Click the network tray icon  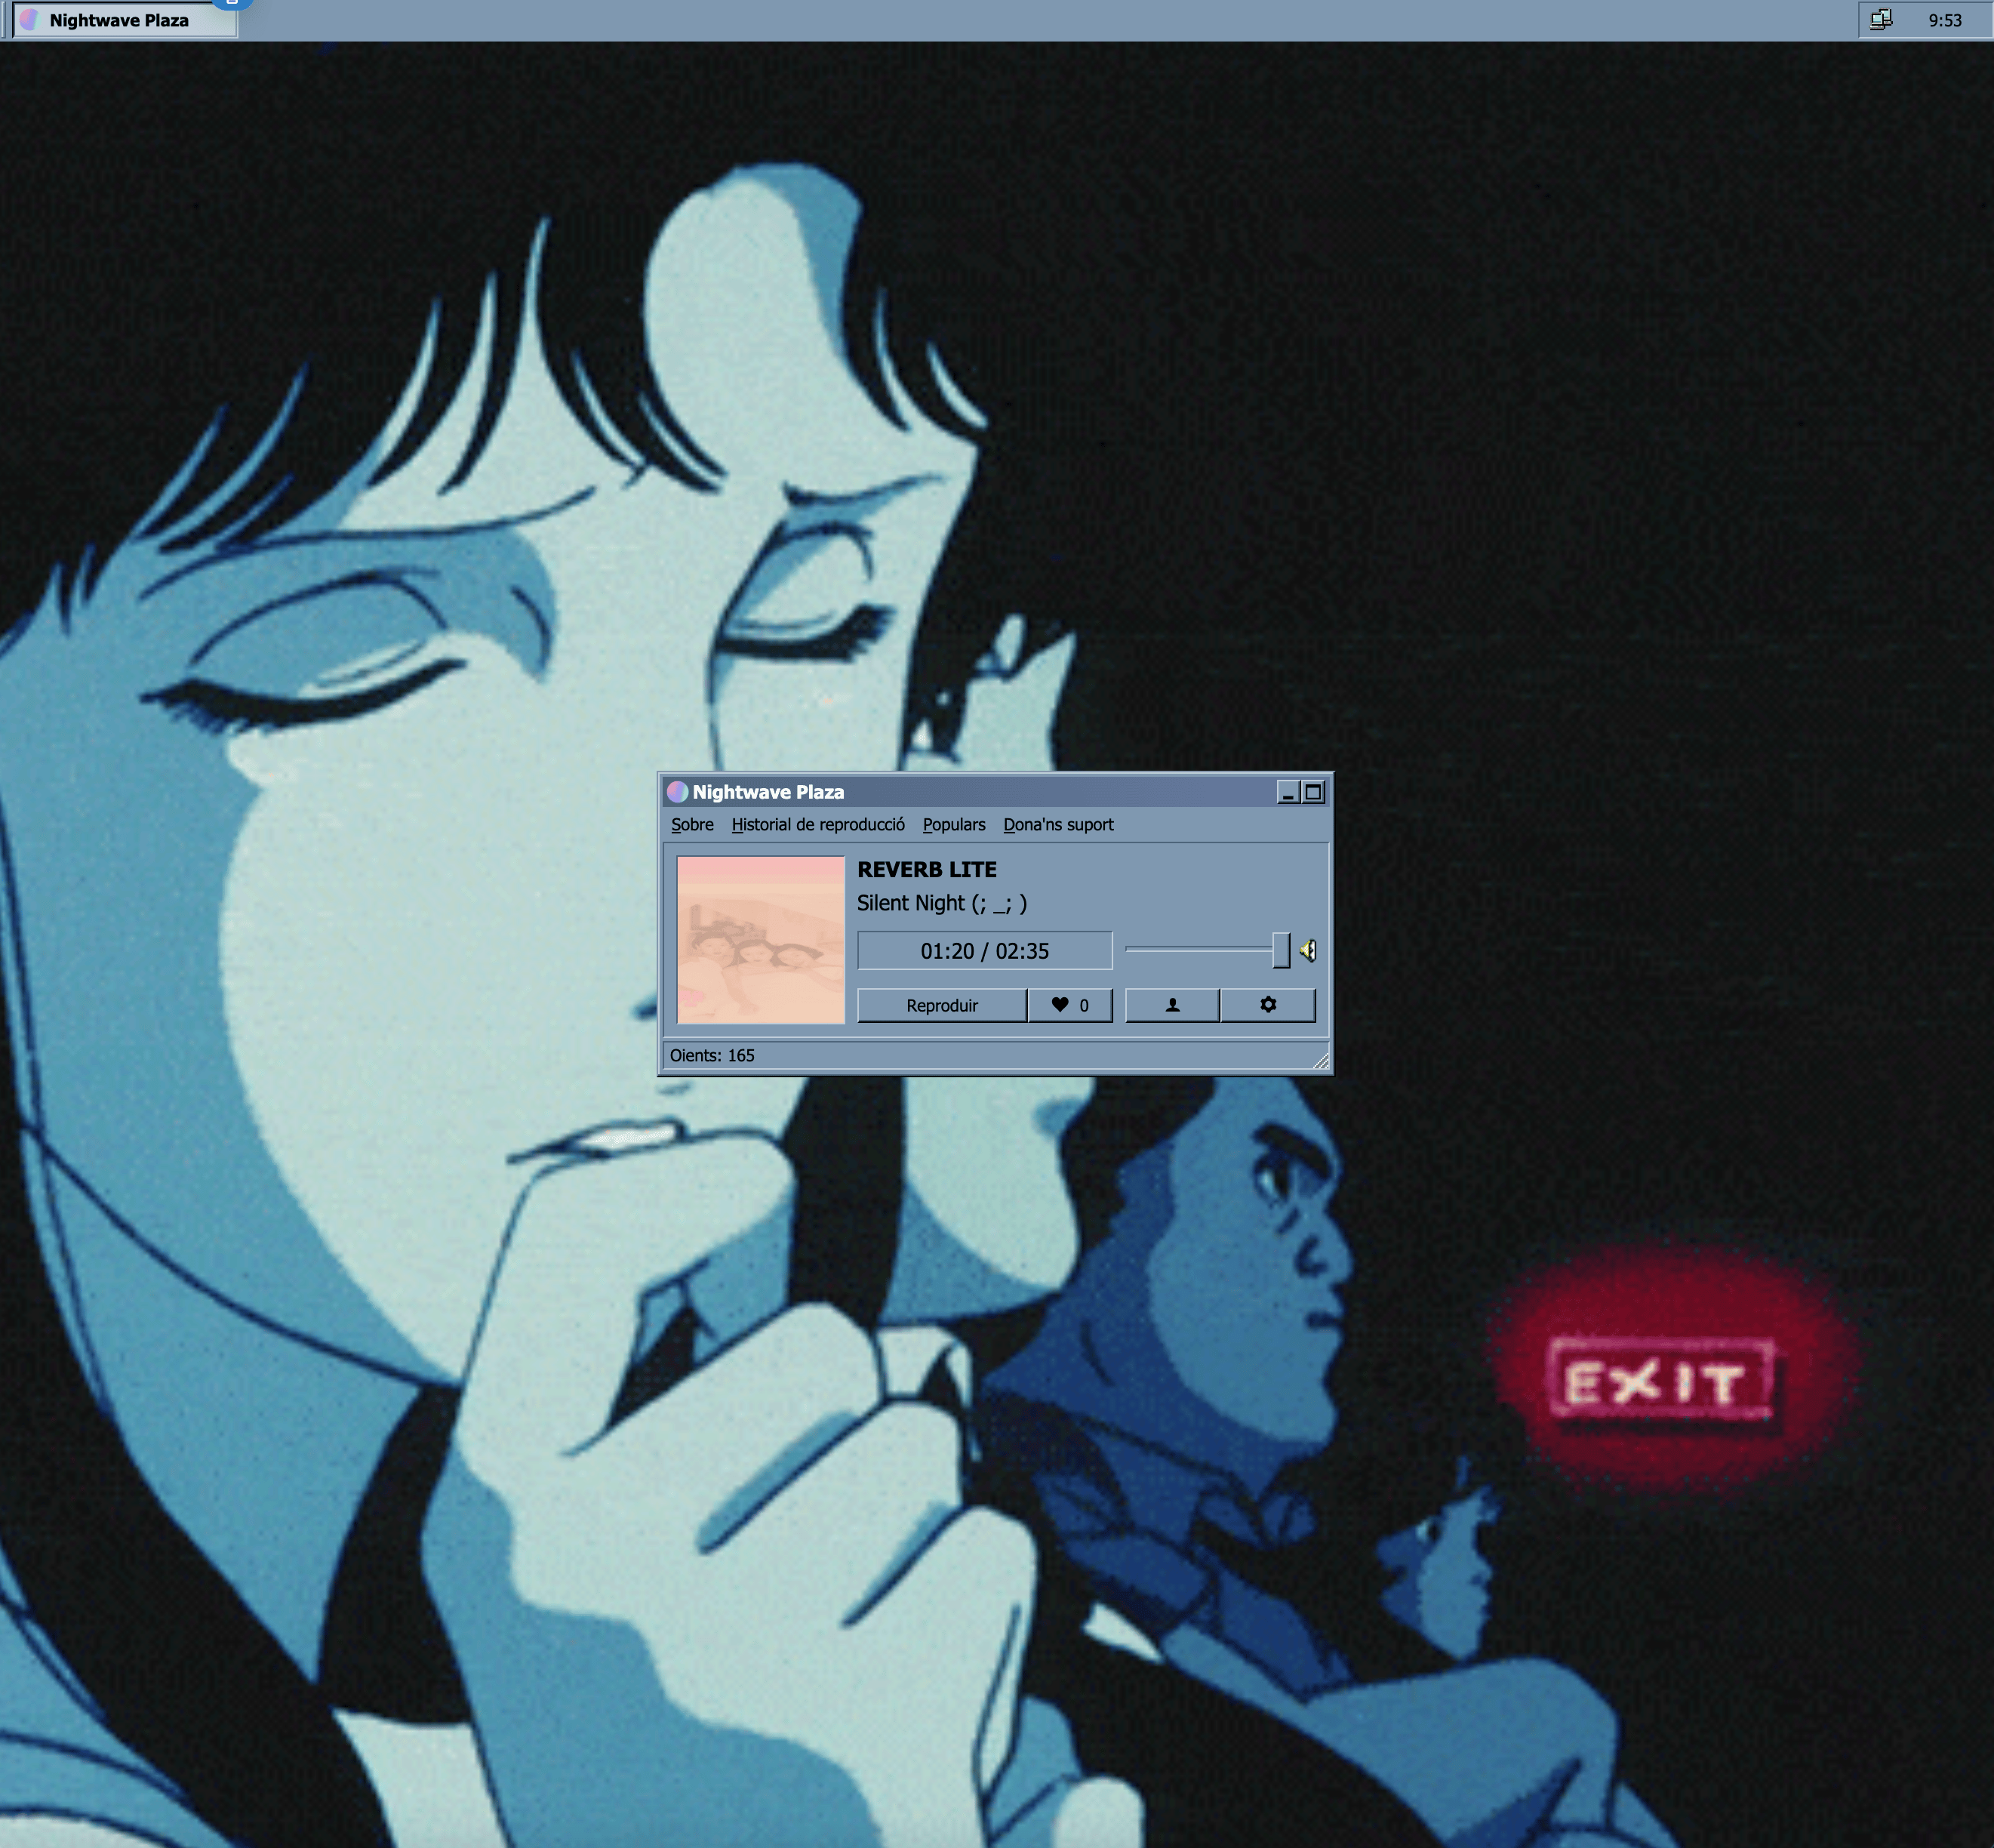coord(1880,20)
